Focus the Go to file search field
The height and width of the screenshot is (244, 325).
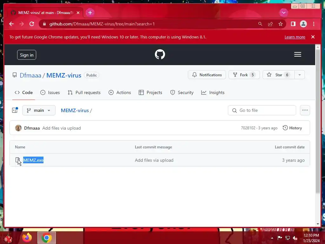point(262,110)
